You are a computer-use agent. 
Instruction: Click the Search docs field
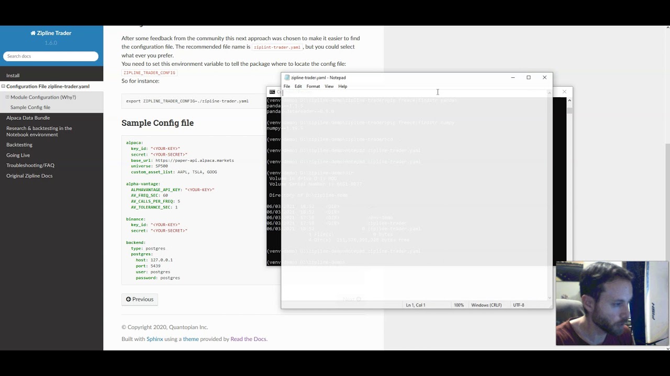[51, 56]
